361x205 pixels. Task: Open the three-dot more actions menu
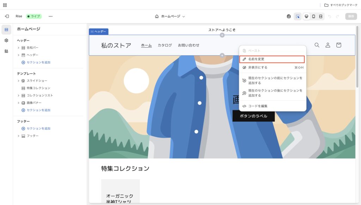[x=50, y=16]
